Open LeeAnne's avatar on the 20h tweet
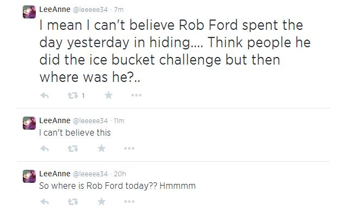This screenshot has height=217, width=345. tap(29, 177)
